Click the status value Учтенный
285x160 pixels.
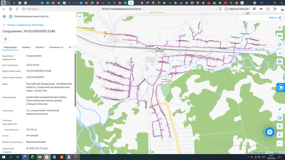[32, 136]
